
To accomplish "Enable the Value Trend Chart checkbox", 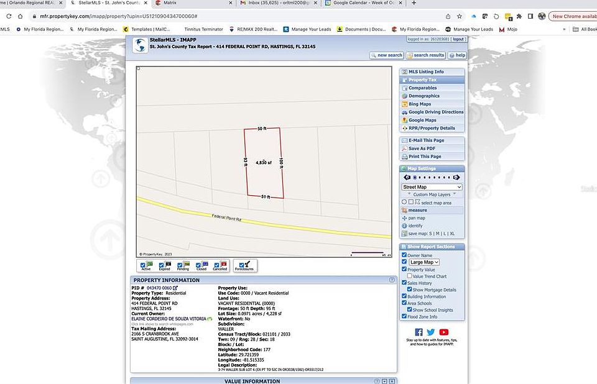I will coord(410,276).
